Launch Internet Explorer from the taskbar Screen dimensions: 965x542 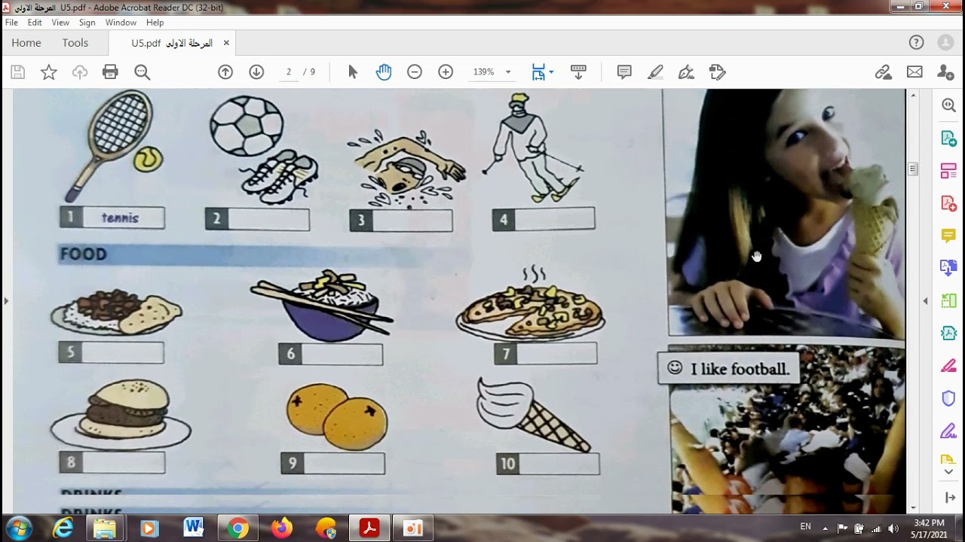(63, 528)
